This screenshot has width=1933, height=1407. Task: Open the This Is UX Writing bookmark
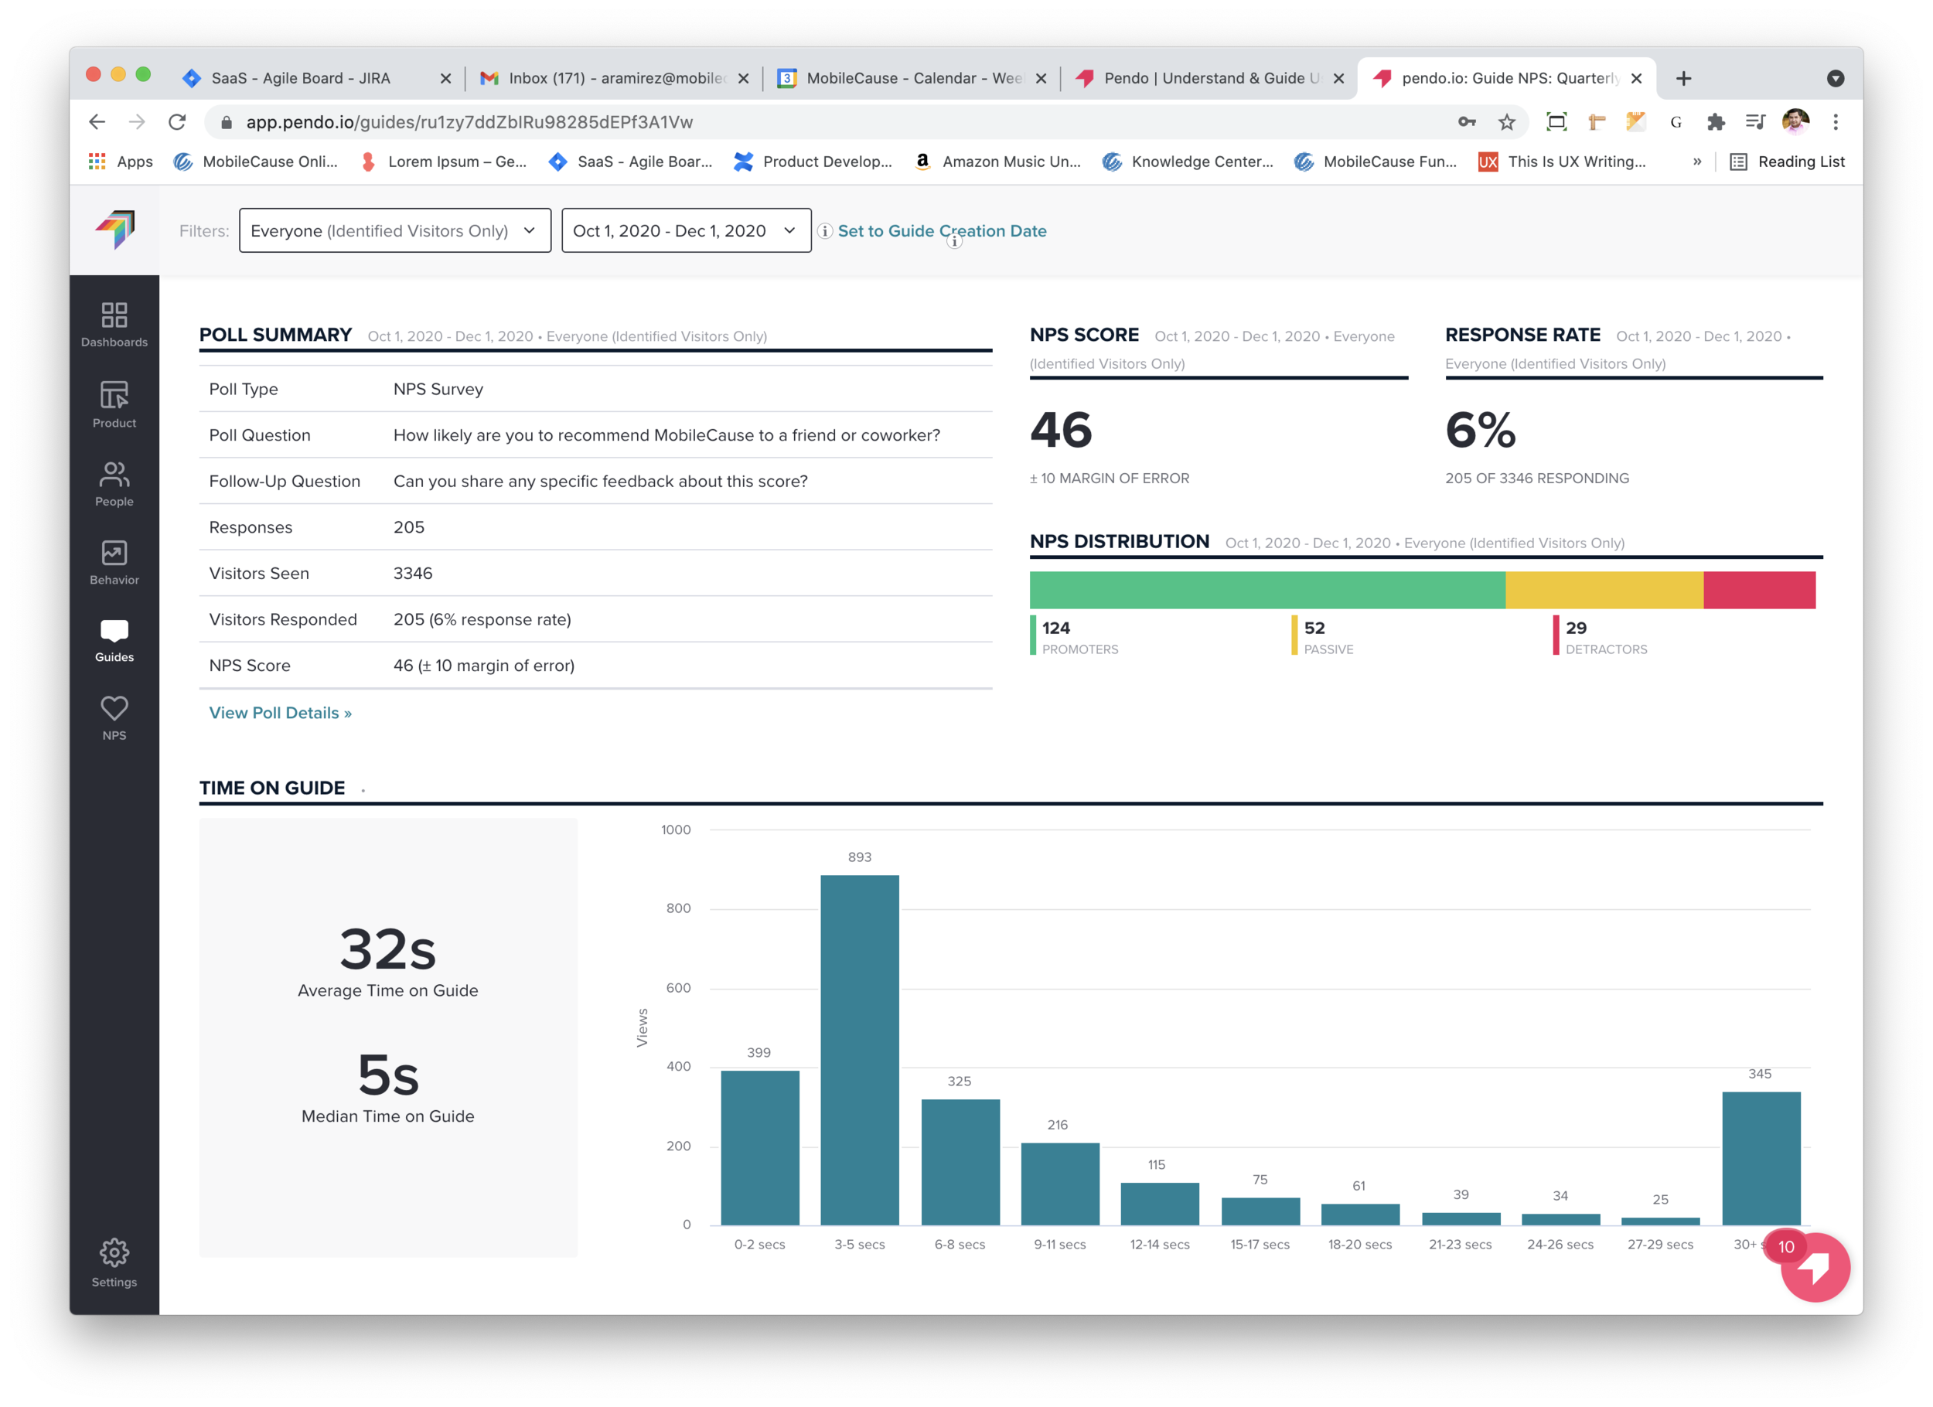pyautogui.click(x=1563, y=161)
